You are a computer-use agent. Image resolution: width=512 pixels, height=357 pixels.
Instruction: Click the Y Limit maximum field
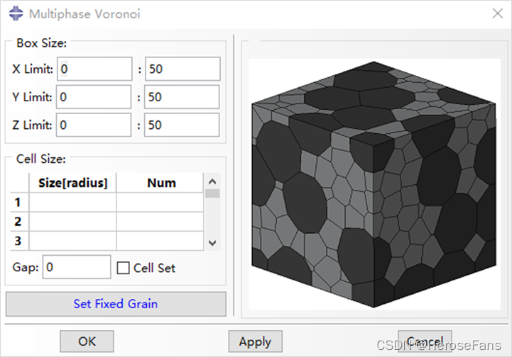point(182,97)
